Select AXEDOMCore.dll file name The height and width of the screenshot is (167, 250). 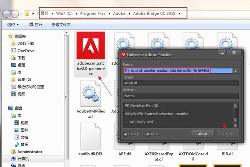click(x=193, y=156)
